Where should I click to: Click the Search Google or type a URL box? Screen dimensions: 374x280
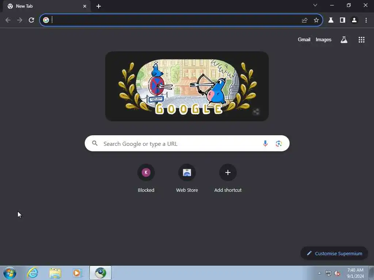(187, 143)
